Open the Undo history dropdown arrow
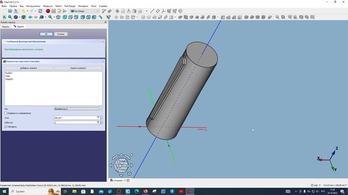This screenshot has height=195, width=348. pos(27,11)
